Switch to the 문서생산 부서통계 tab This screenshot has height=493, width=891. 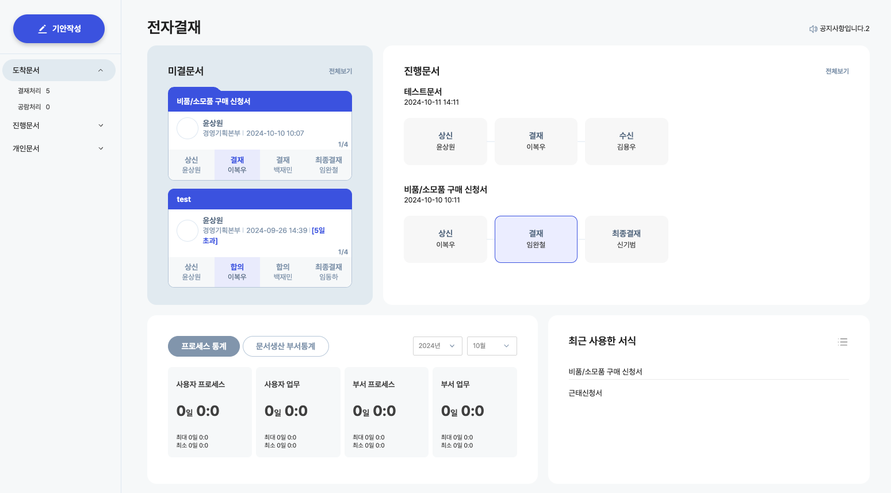(285, 346)
